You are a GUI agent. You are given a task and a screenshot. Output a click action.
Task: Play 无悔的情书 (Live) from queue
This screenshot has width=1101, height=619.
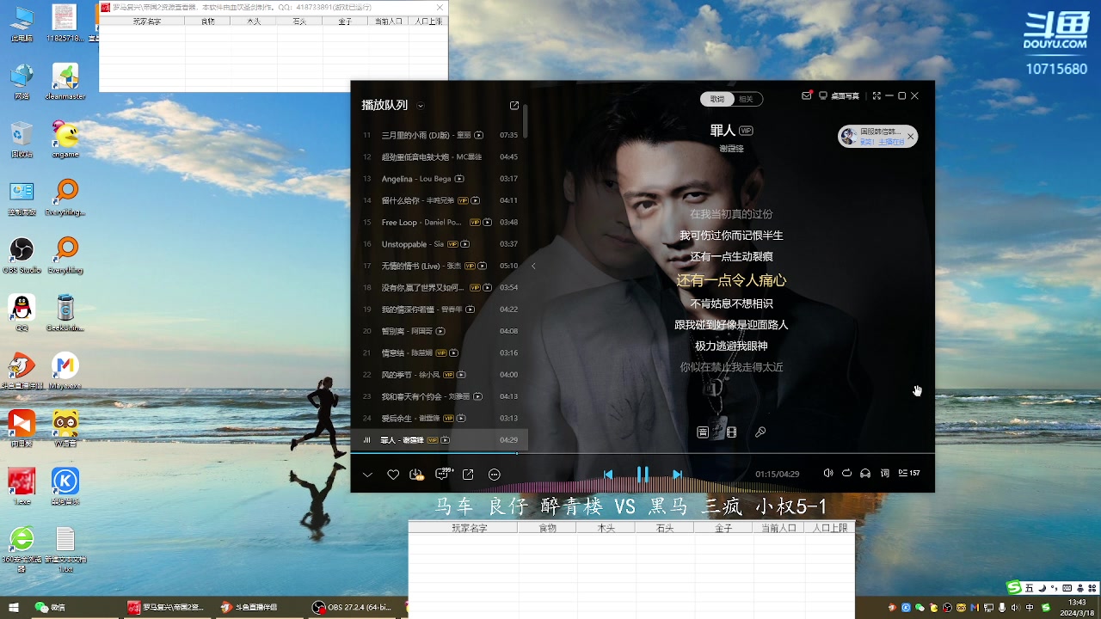point(440,267)
